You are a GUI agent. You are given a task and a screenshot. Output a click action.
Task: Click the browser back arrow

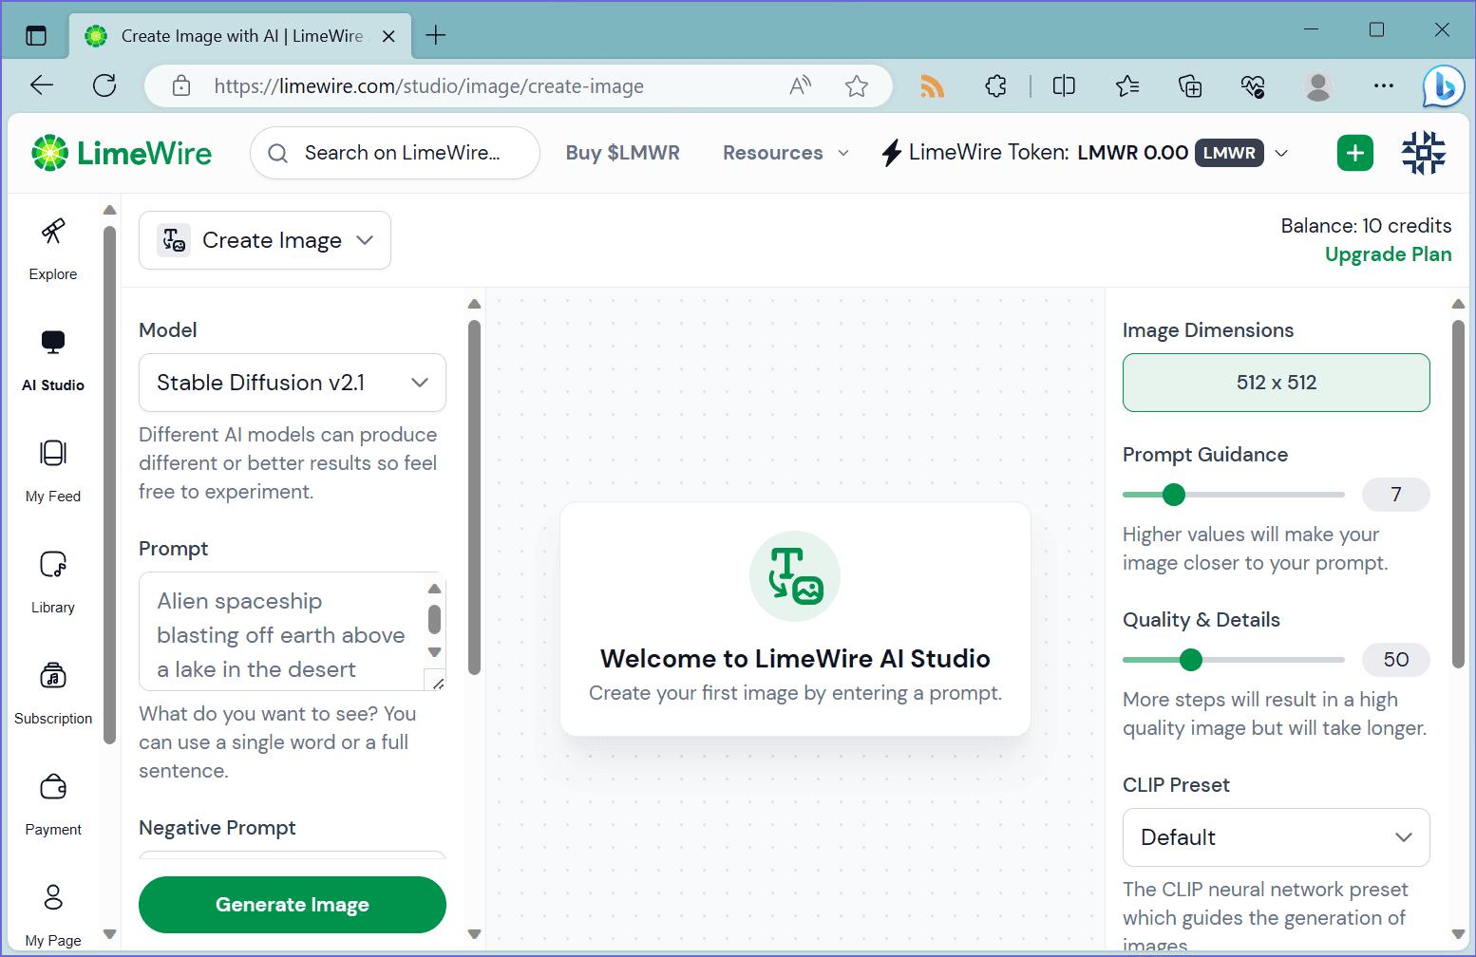[42, 85]
